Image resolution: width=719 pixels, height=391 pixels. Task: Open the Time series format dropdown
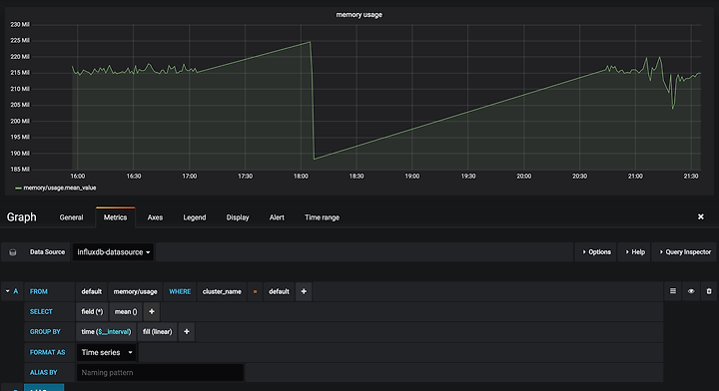coord(107,352)
